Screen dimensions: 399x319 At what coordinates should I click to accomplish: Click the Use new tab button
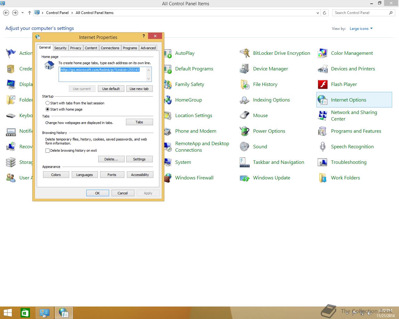[139, 89]
